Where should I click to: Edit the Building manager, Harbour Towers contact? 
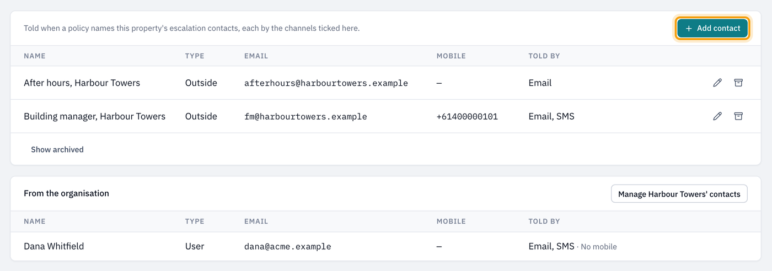717,116
